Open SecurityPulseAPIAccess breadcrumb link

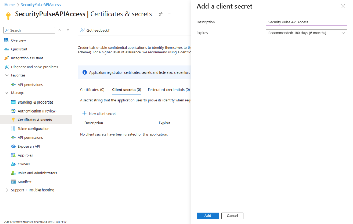tap(40, 5)
